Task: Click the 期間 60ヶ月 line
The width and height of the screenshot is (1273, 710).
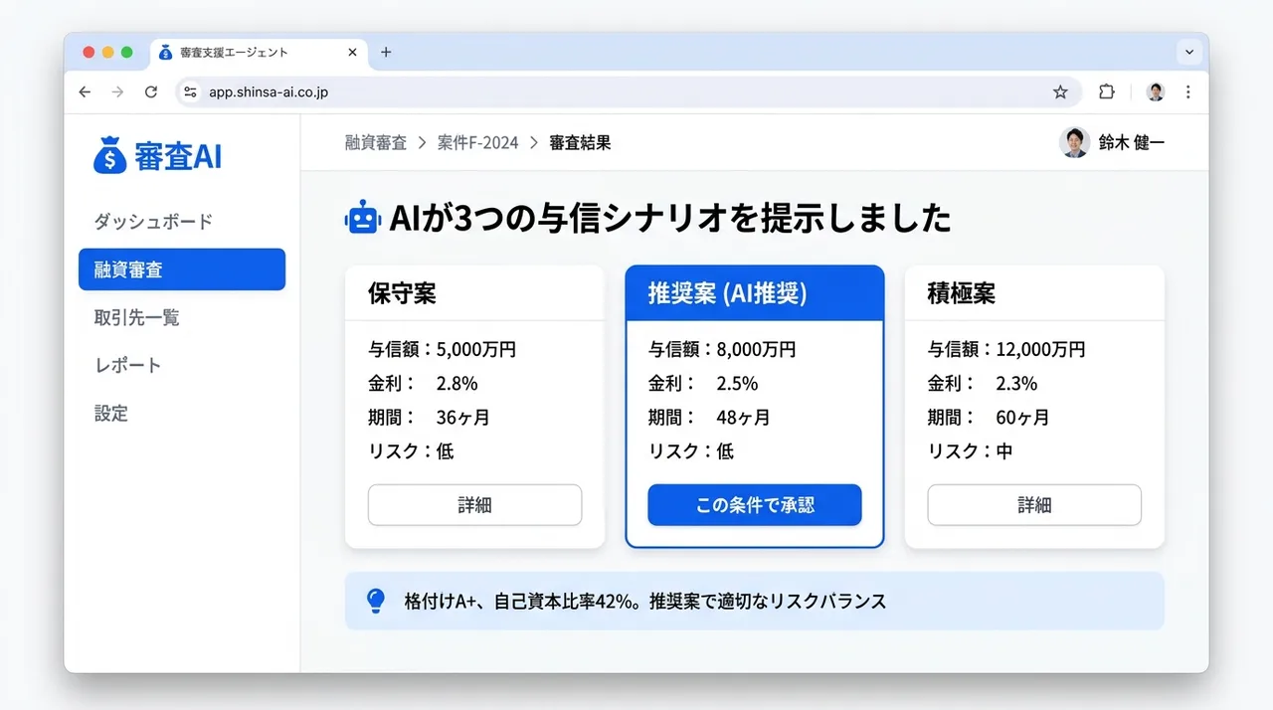Action: [x=989, y=418]
